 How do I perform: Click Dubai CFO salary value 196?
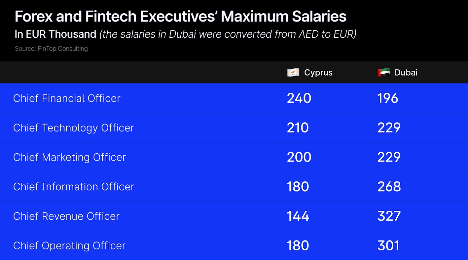388,98
